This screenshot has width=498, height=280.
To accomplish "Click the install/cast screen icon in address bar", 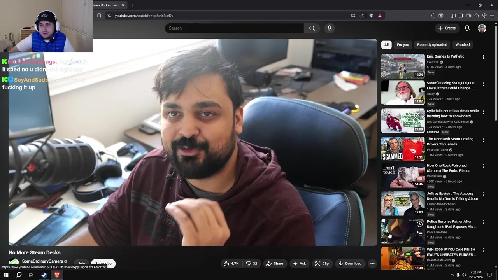I will pos(353,16).
